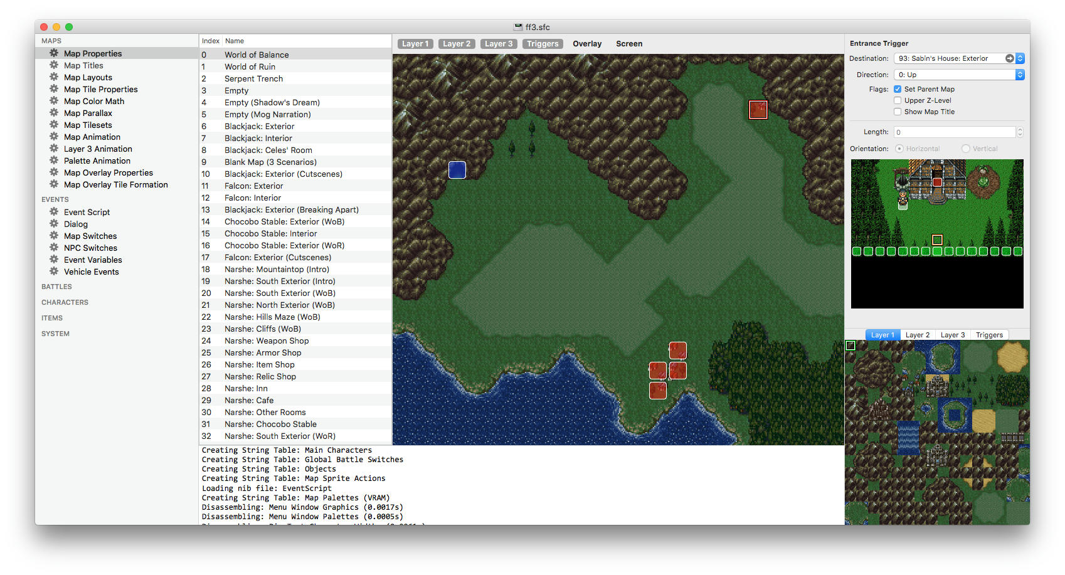Click the gear icon beside Map Overlay Properties
The height and width of the screenshot is (575, 1065).
coord(54,172)
